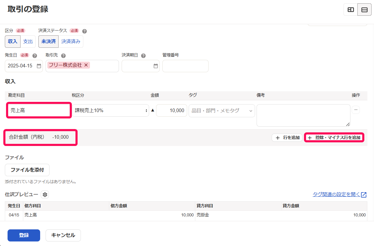Open the 品目・部門・メモタグ dropdown
Image resolution: width=374 pixels, height=246 pixels.
pyautogui.click(x=222, y=111)
